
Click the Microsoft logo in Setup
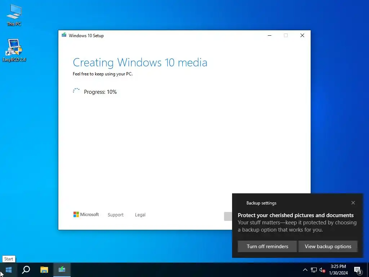86,214
